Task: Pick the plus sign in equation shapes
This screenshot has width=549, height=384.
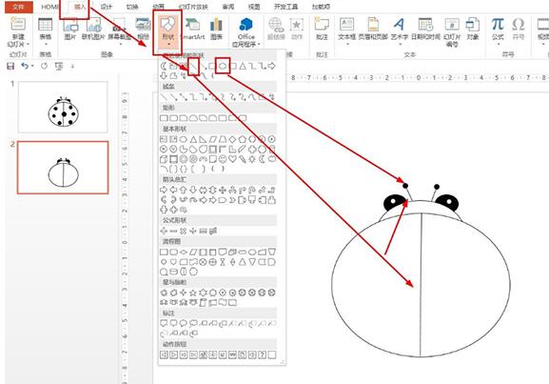Action: click(x=164, y=231)
